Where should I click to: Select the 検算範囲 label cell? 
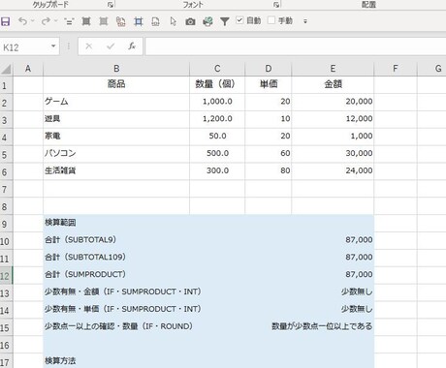(116, 223)
